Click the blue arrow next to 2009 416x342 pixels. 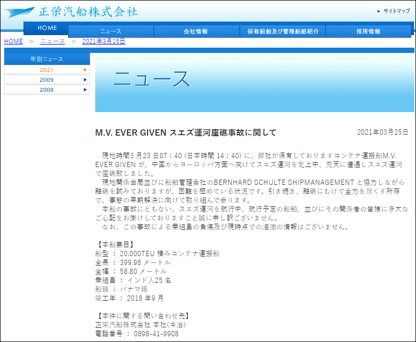(x=85, y=80)
